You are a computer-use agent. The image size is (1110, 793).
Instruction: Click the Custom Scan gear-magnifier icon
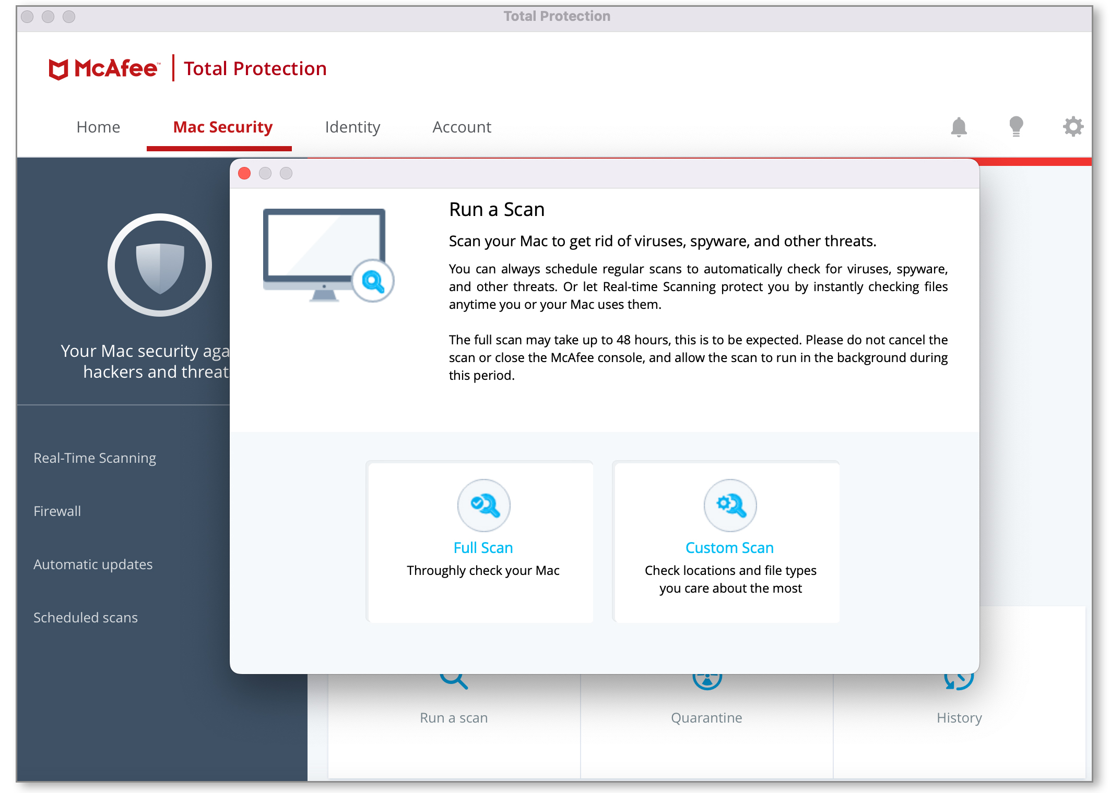730,505
